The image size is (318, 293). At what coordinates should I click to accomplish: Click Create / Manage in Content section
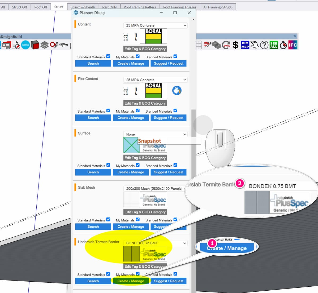131,63
